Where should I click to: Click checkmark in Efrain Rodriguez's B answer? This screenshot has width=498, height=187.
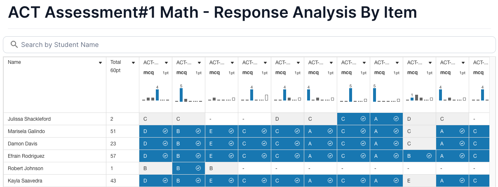[x=429, y=156]
